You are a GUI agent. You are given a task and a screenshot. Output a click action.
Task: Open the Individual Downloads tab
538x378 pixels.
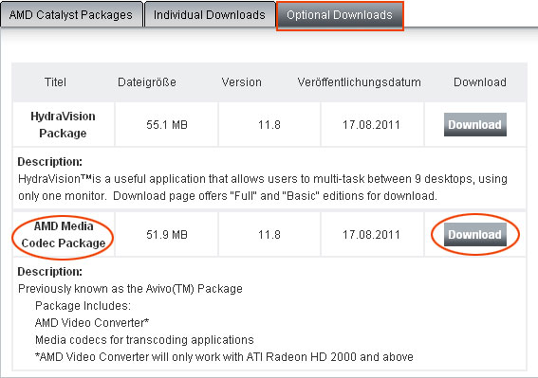tap(210, 15)
